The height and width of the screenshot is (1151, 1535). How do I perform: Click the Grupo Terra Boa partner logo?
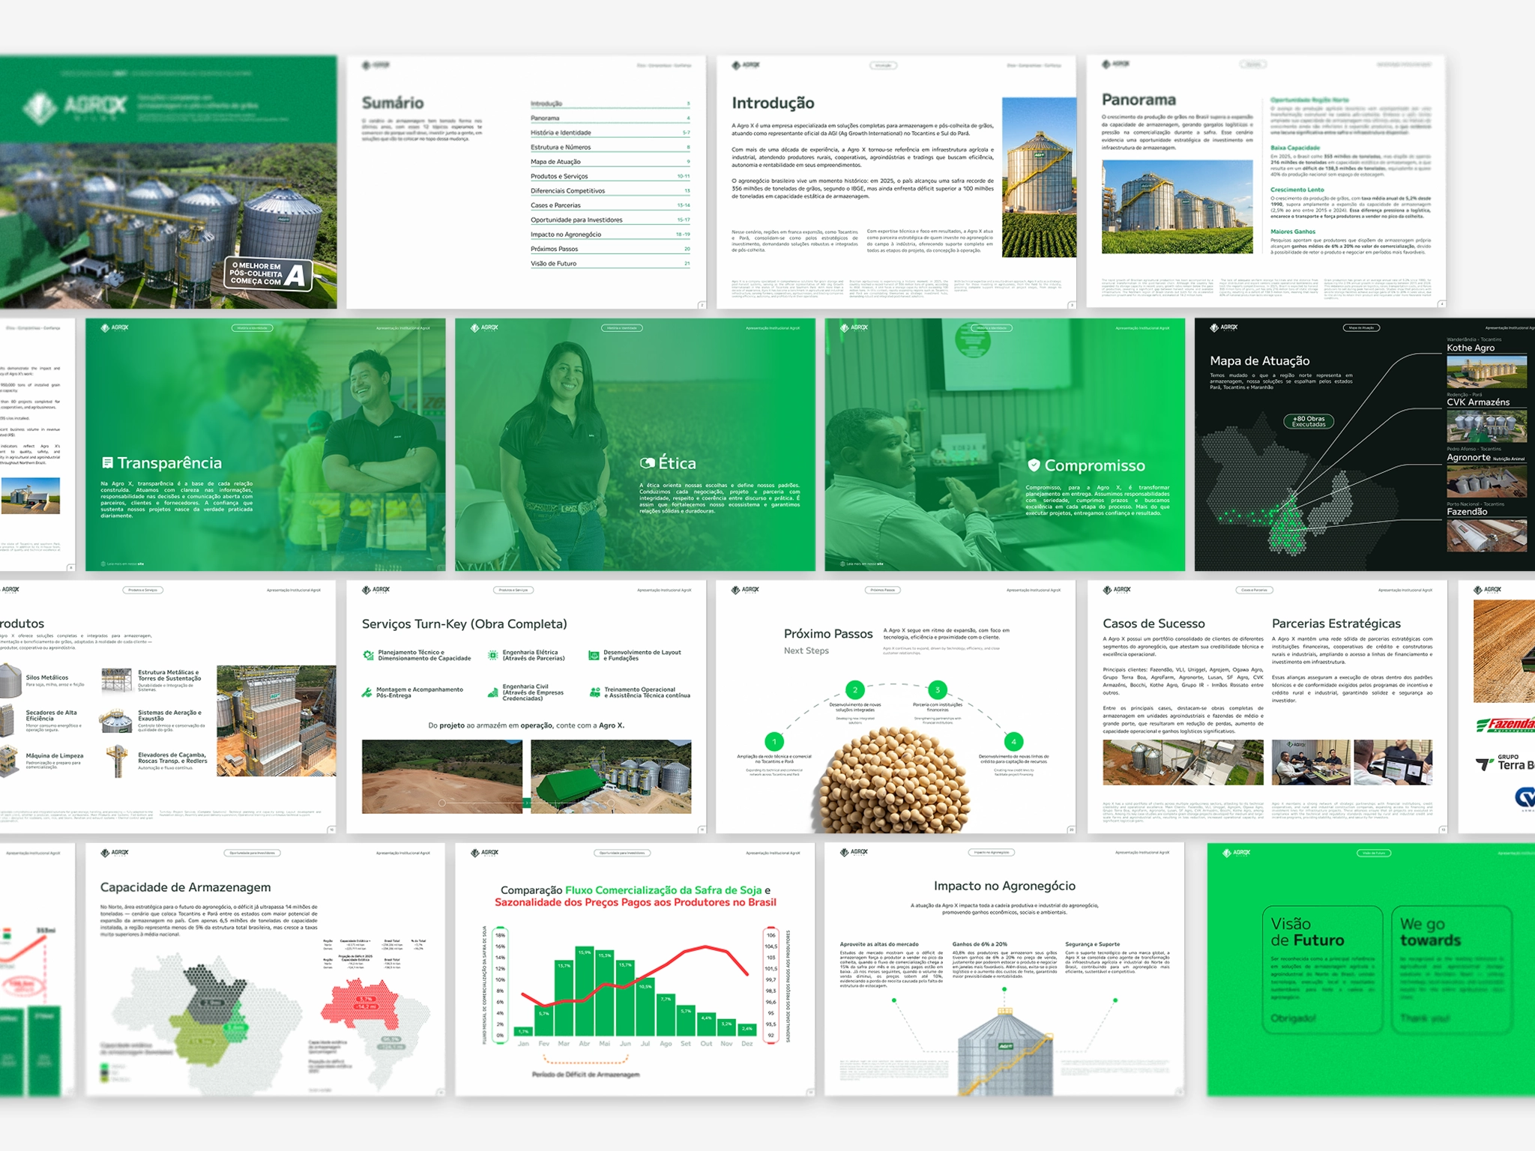coord(1505,763)
